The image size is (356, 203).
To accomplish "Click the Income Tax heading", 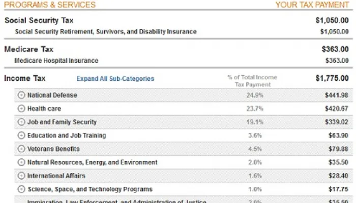I will click(x=24, y=78).
